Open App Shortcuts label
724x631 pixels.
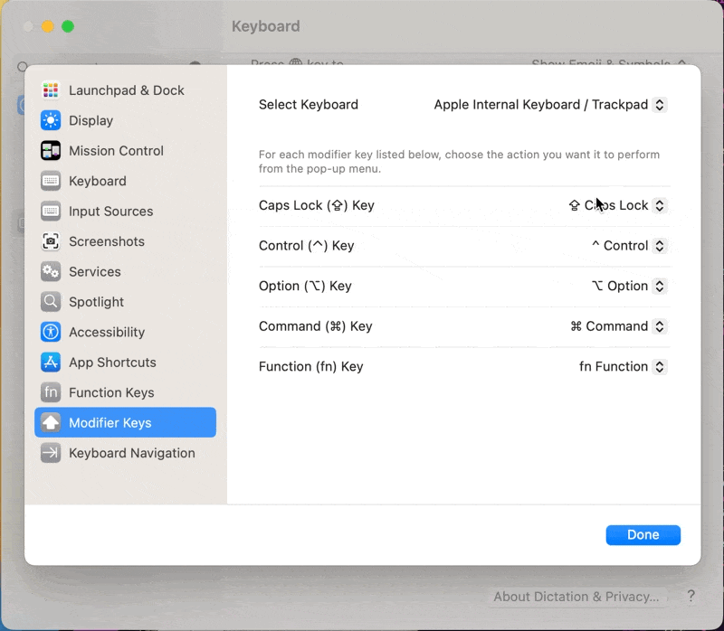(x=112, y=363)
